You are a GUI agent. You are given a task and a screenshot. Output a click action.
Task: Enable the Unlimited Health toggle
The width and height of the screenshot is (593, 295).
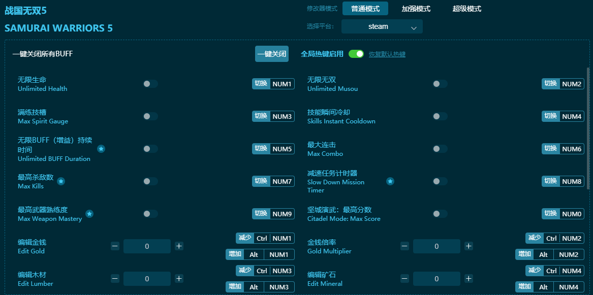pyautogui.click(x=150, y=84)
